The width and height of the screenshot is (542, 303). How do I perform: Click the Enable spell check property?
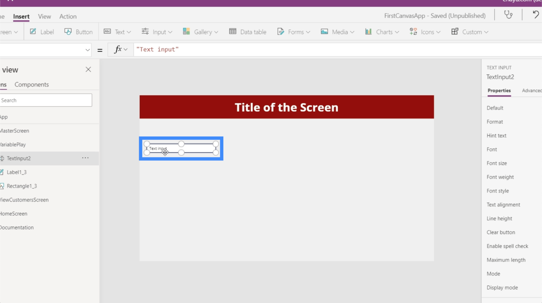coord(507,246)
